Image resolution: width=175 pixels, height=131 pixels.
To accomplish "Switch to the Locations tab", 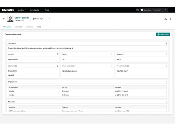I will point(29,27).
